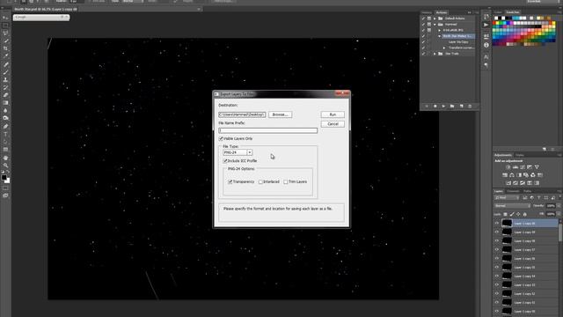Viewport: 563px width, 317px height.
Task: Expand the Default Actions folder
Action: point(435,18)
